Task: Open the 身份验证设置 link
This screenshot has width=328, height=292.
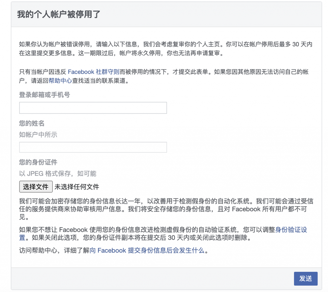Action: [x=291, y=230]
